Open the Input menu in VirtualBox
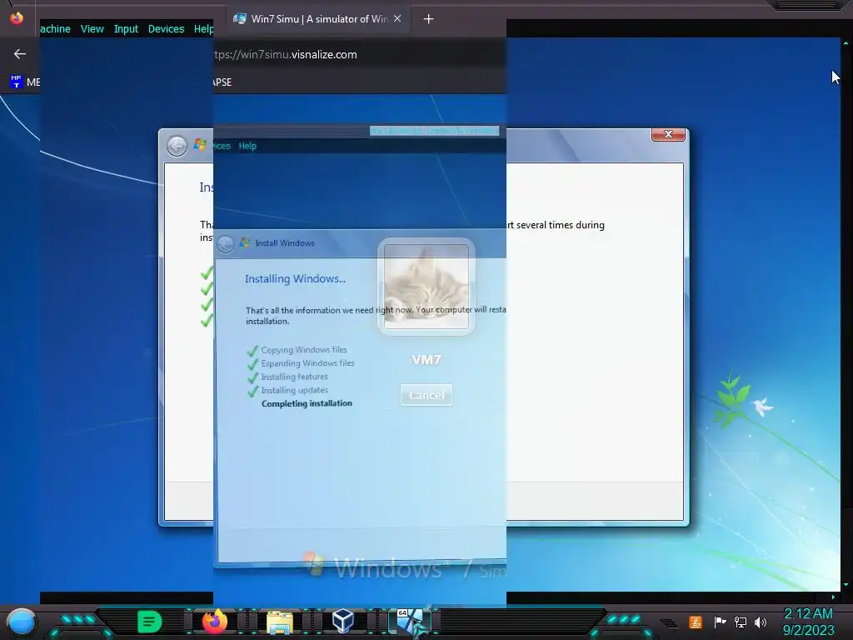The height and width of the screenshot is (640, 853). click(126, 29)
